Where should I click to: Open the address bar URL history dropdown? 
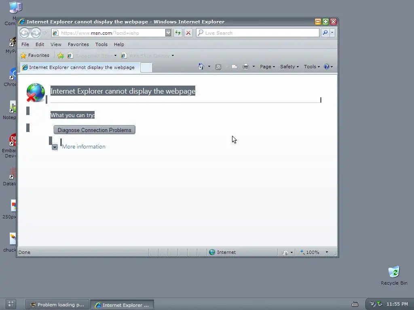(x=168, y=33)
